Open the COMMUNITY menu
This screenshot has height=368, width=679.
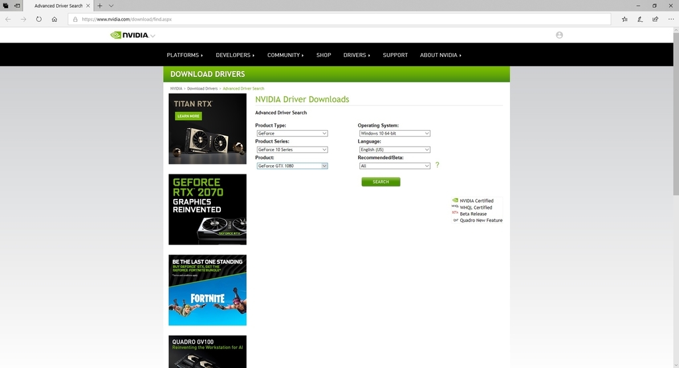point(285,55)
